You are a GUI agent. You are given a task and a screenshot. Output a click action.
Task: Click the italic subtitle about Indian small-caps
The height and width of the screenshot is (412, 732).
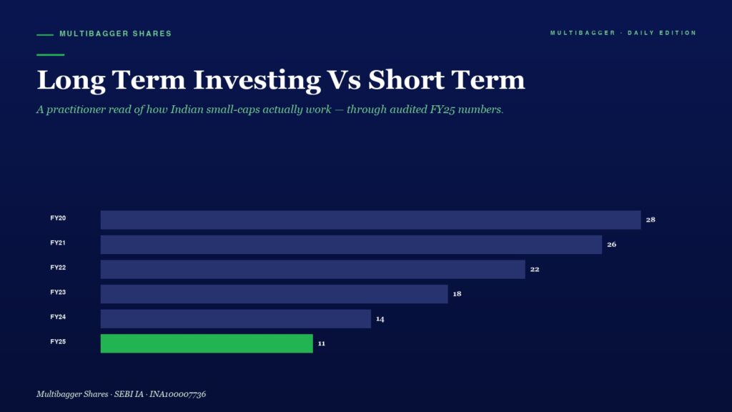point(269,109)
